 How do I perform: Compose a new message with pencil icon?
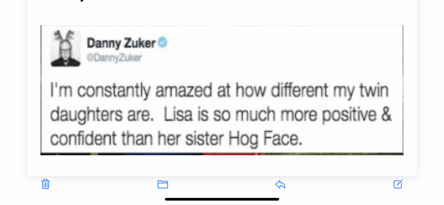(x=398, y=184)
